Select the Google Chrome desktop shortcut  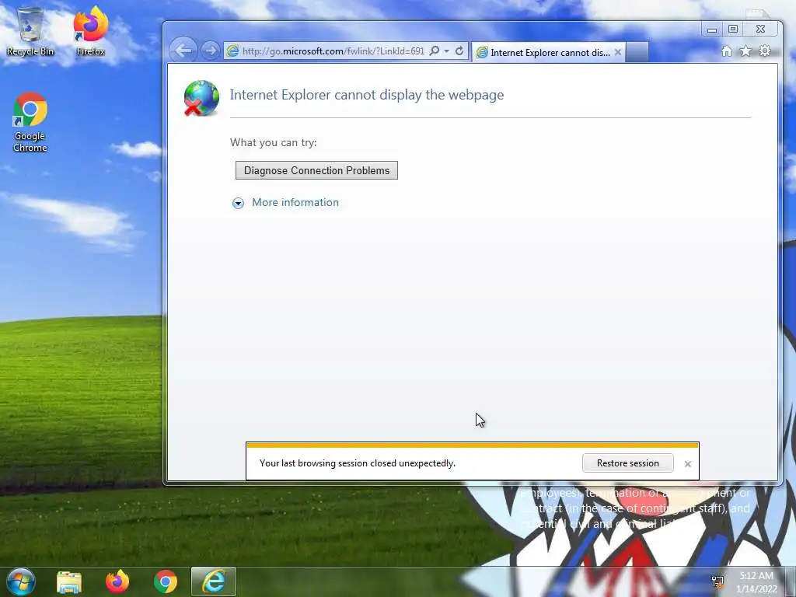[x=30, y=122]
